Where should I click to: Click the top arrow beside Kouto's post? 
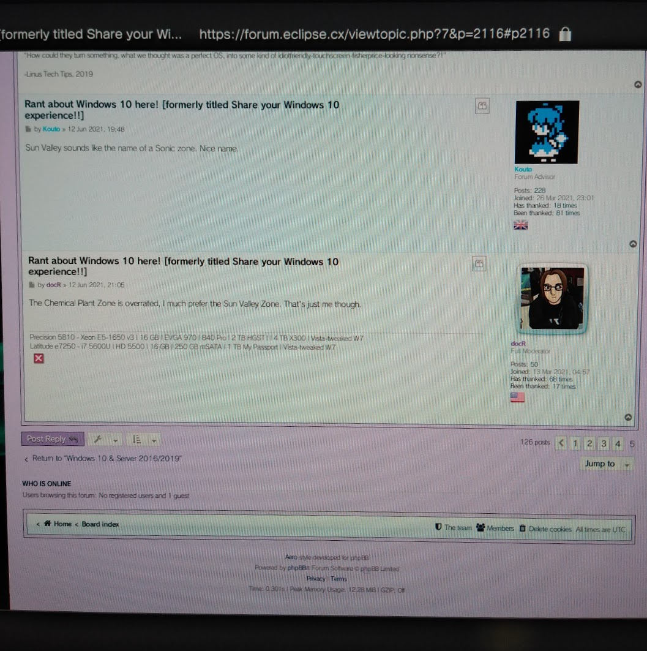click(633, 244)
